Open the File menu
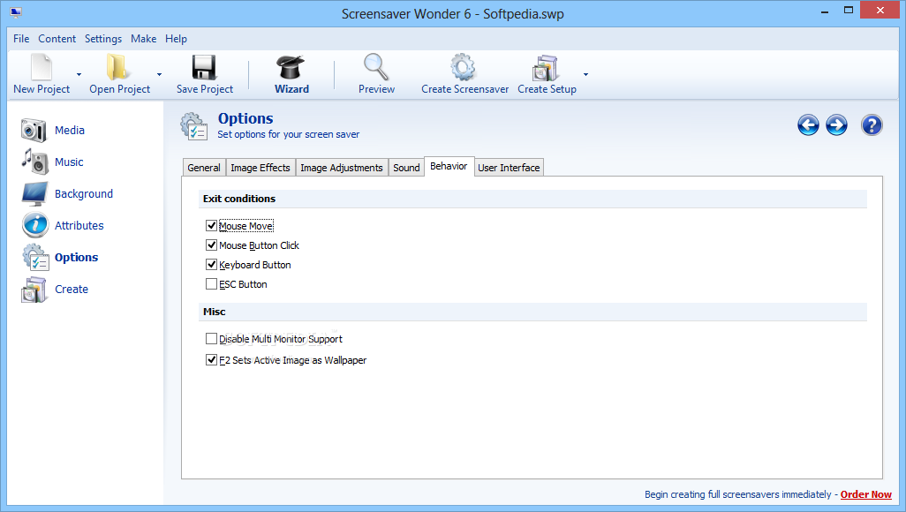906x512 pixels. [21, 39]
